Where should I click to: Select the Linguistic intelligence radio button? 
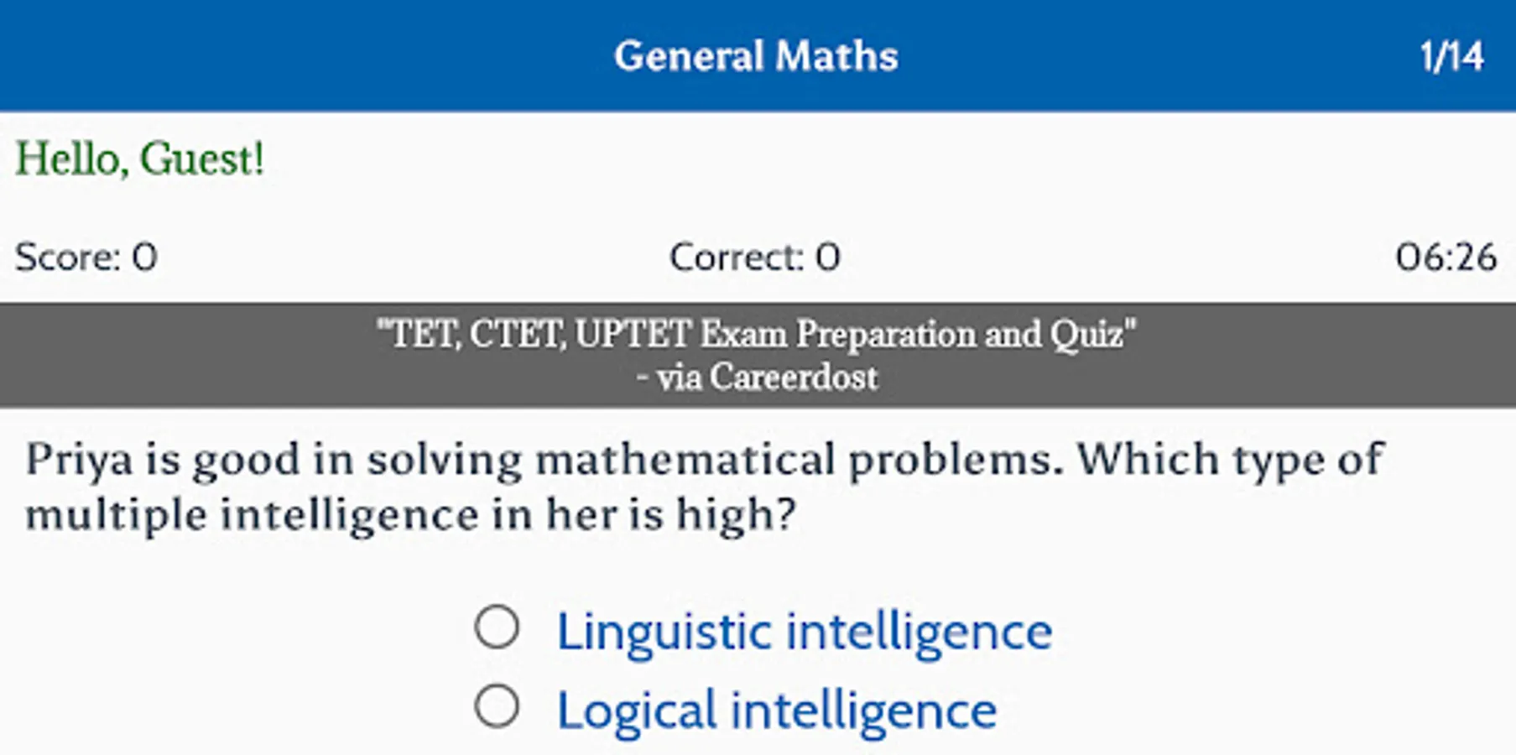pyautogui.click(x=497, y=627)
